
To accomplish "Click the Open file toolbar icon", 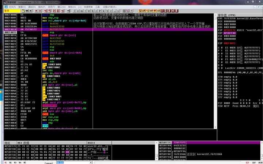I will [23, 11].
